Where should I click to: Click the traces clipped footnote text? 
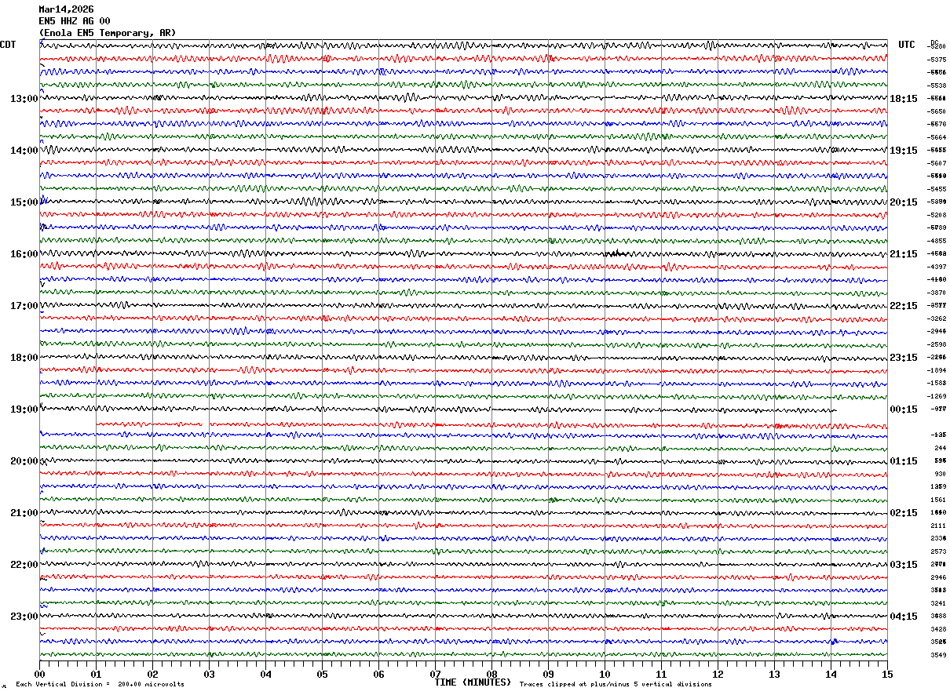point(616,684)
